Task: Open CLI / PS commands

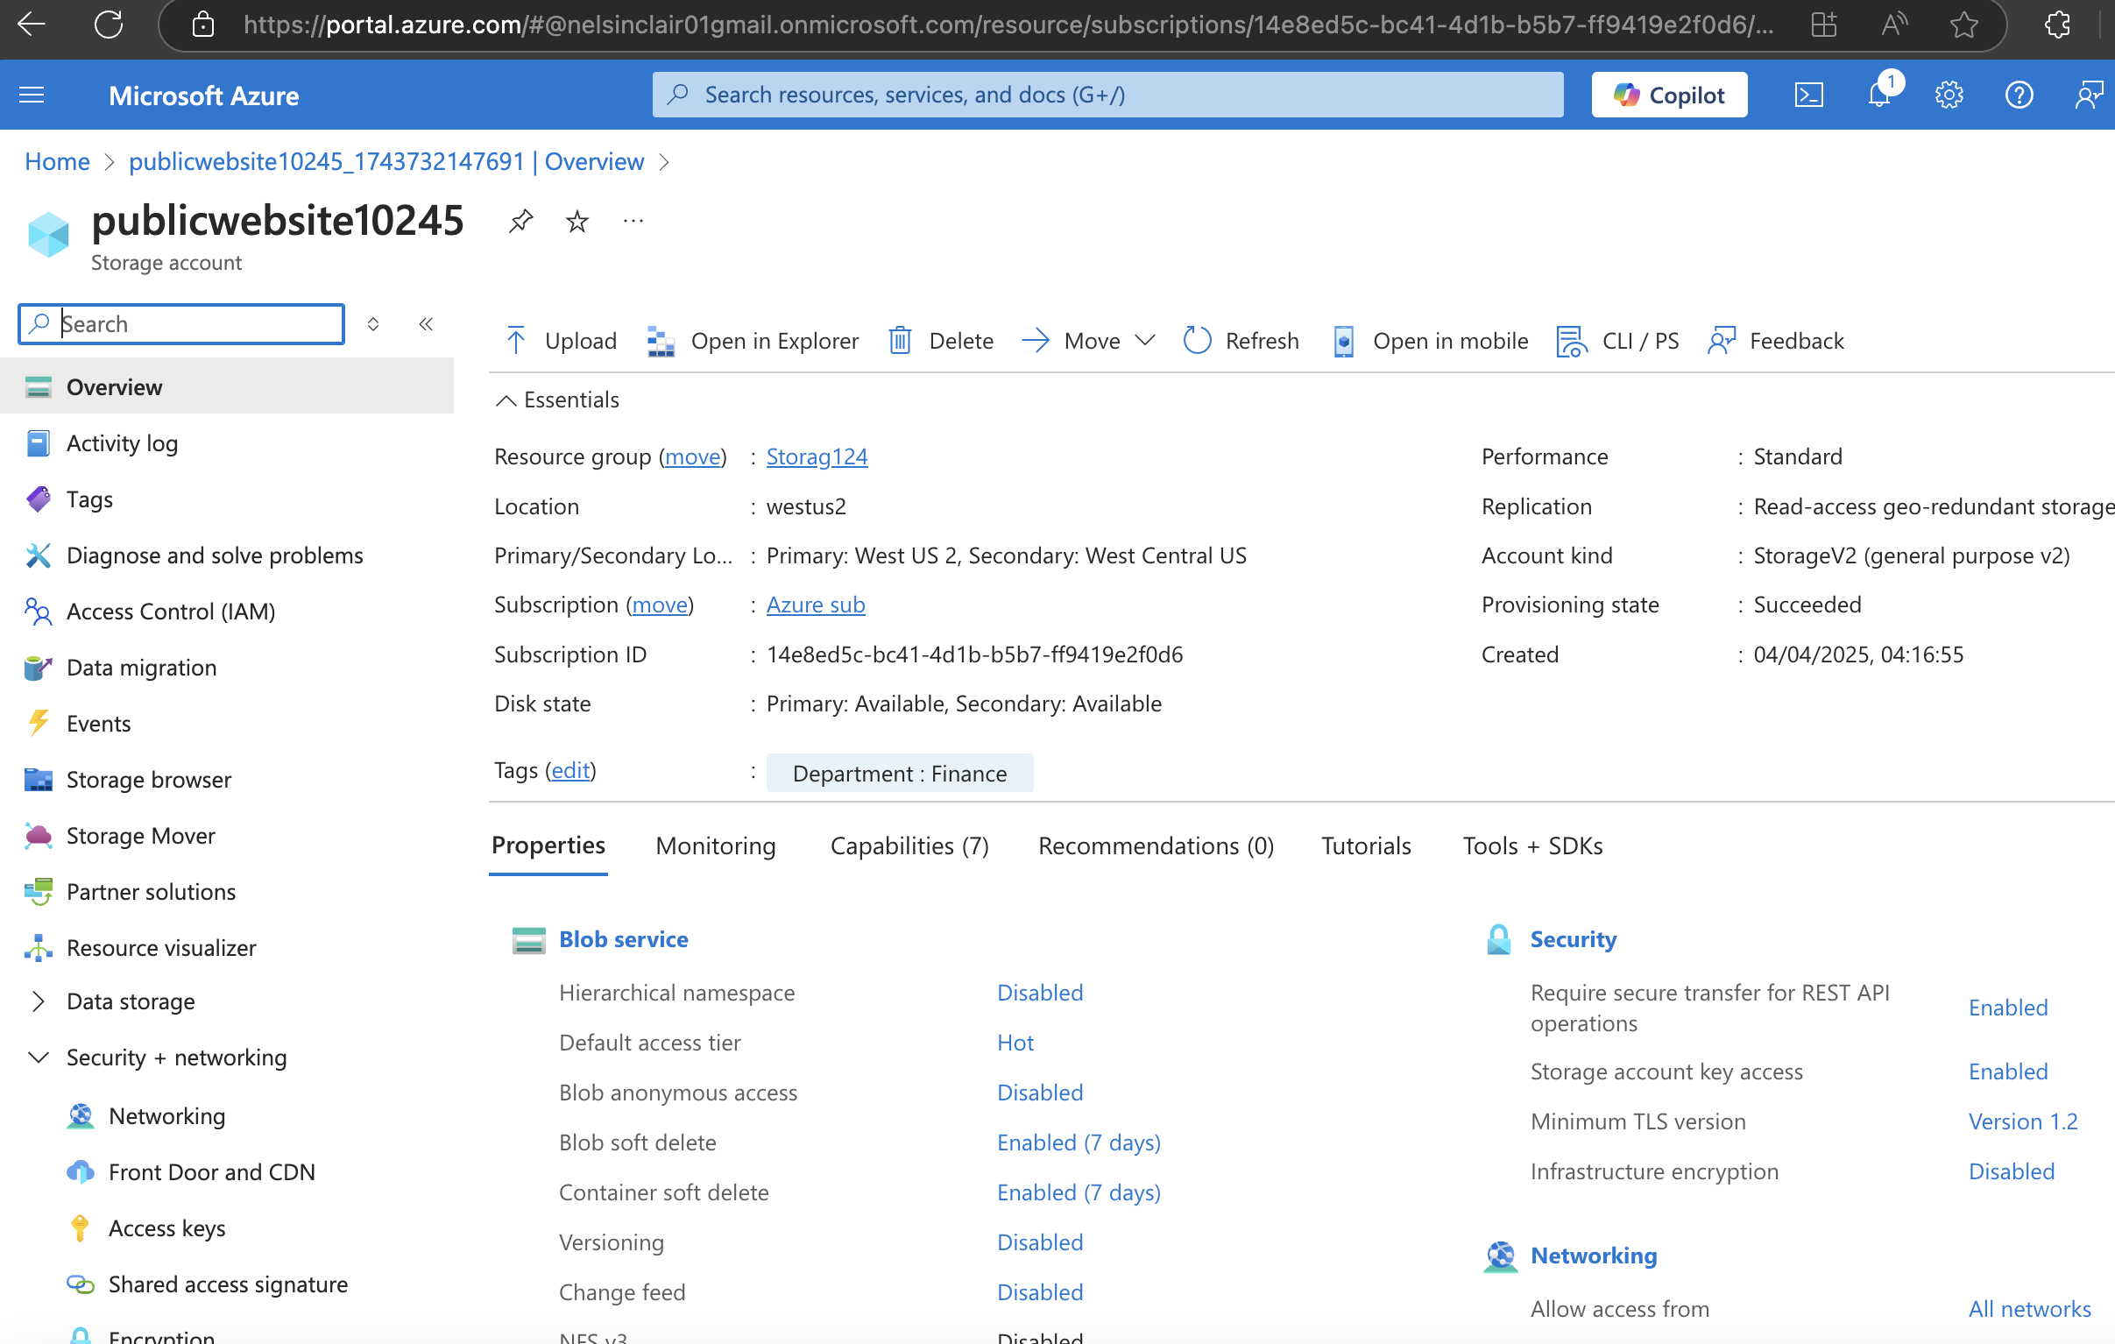Action: tap(1618, 341)
